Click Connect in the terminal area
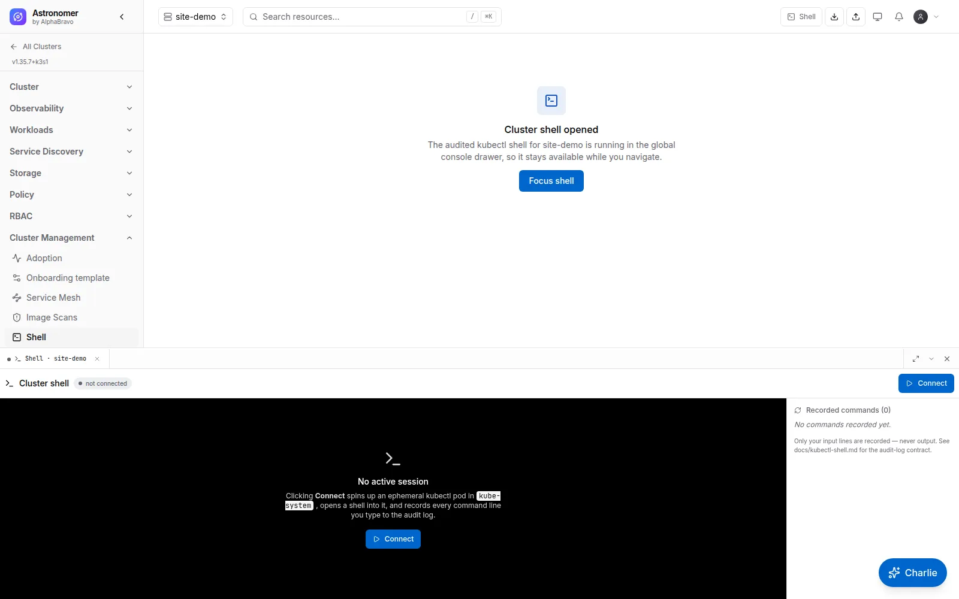Image resolution: width=959 pixels, height=599 pixels. pos(393,539)
